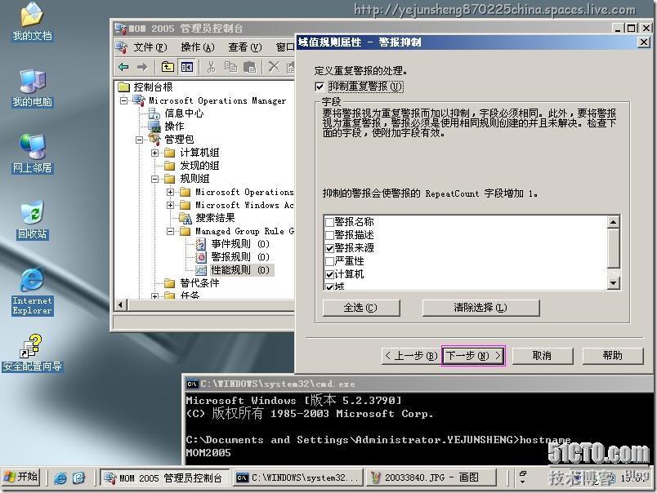Viewport: 657px width, 493px height.
Task: Click 全选(C) button
Action: tap(361, 308)
